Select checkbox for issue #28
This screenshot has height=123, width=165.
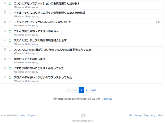[x=5, y=68]
